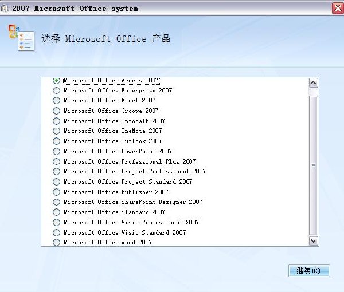Click the "Microsoft Office Outlook 2007" label text
The image size is (344, 292).
click(113, 141)
